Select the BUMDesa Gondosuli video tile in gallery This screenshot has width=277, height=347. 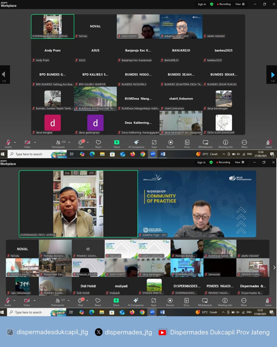click(x=96, y=99)
